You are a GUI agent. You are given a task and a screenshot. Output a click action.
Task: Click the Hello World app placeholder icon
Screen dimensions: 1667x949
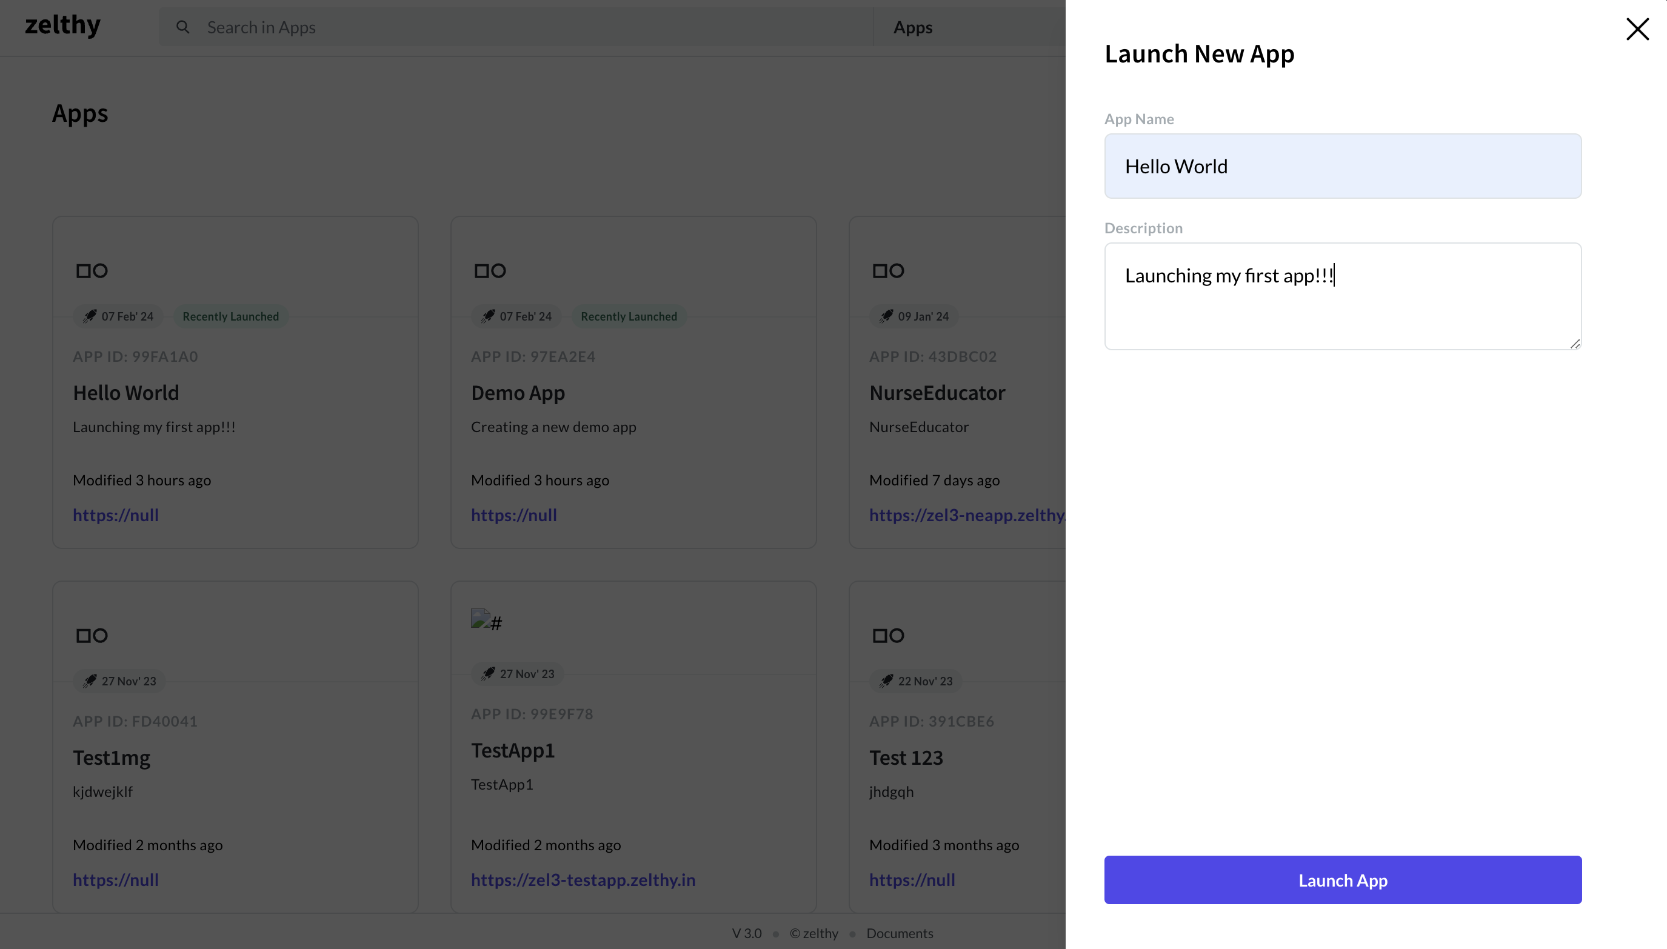pyautogui.click(x=92, y=270)
